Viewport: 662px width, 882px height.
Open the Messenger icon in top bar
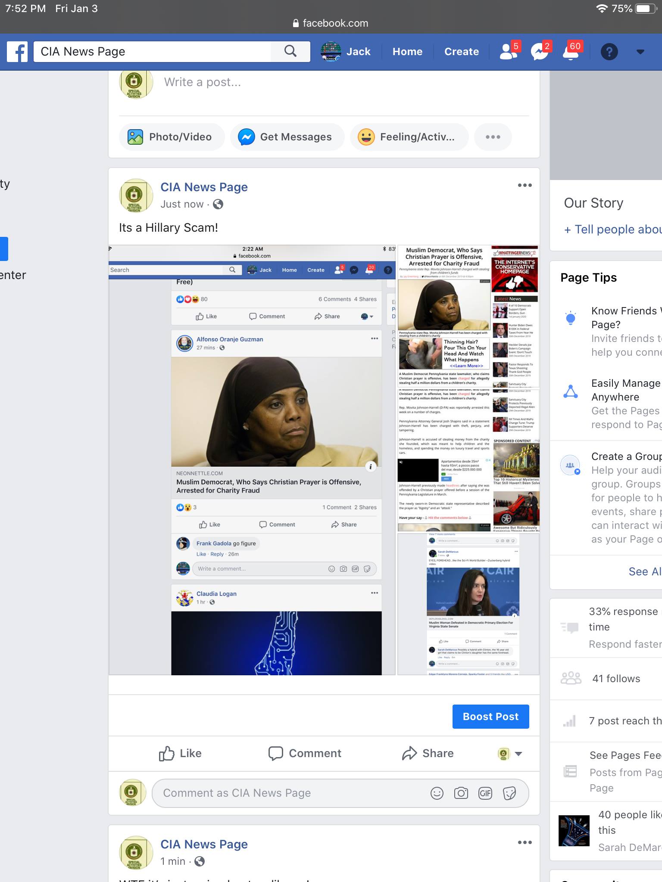(x=539, y=52)
